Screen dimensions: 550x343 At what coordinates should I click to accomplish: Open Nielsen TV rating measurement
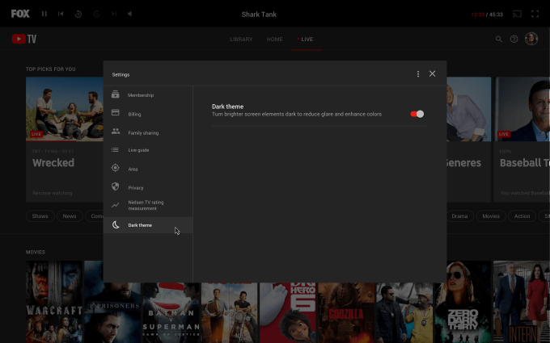pyautogui.click(x=146, y=205)
